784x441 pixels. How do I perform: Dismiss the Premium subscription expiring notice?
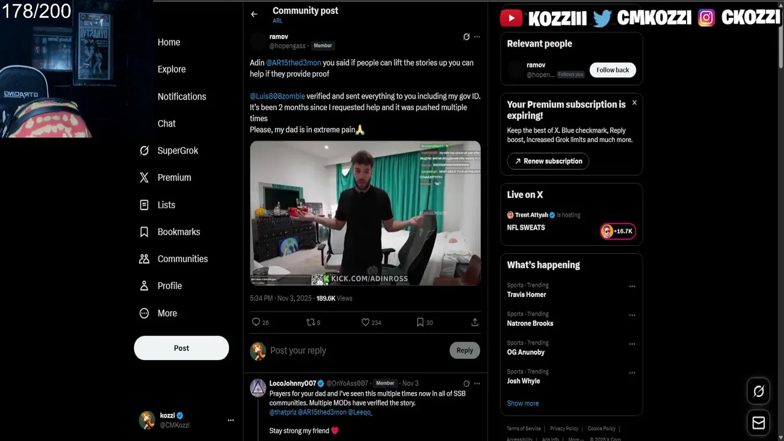tap(635, 103)
